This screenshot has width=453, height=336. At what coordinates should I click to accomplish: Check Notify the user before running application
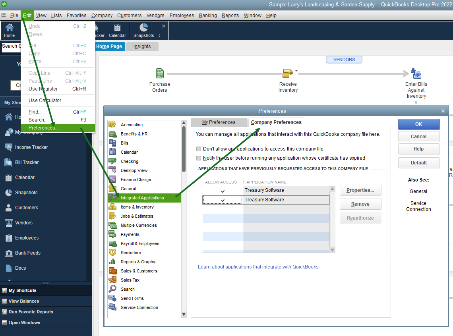[x=199, y=158]
